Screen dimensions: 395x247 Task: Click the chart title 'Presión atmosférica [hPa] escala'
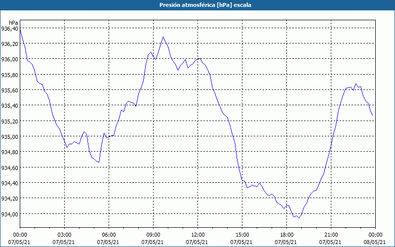(x=205, y=5)
